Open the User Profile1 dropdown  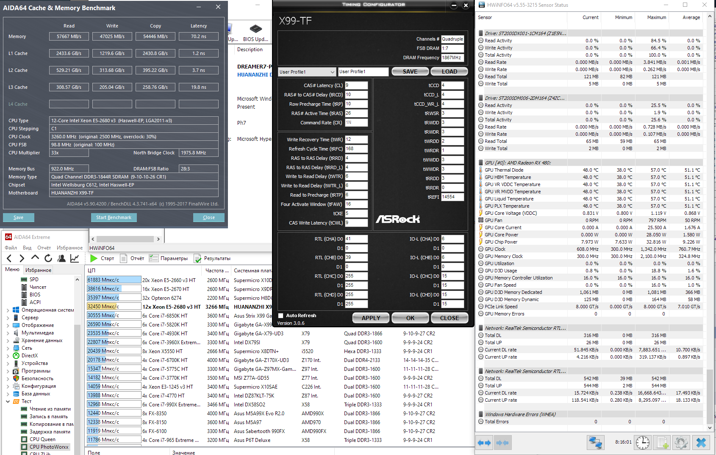tap(307, 72)
